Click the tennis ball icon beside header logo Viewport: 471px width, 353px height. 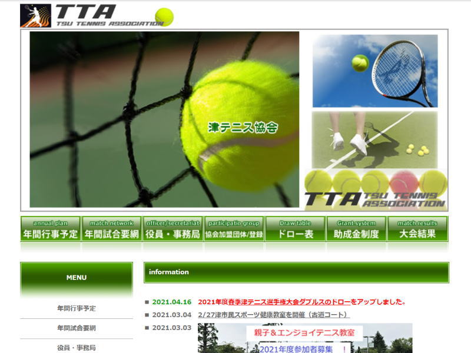[164, 16]
